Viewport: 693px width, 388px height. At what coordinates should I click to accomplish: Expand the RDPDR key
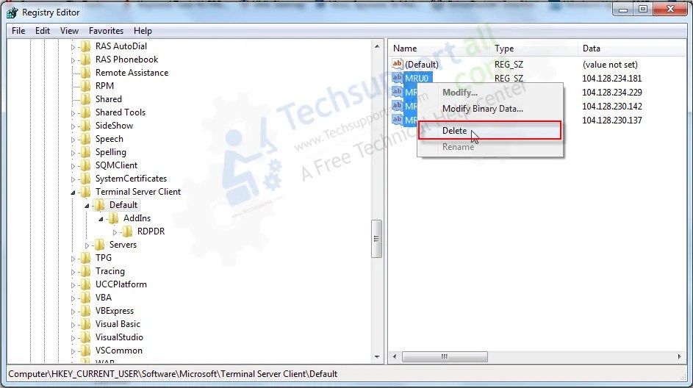click(x=115, y=232)
